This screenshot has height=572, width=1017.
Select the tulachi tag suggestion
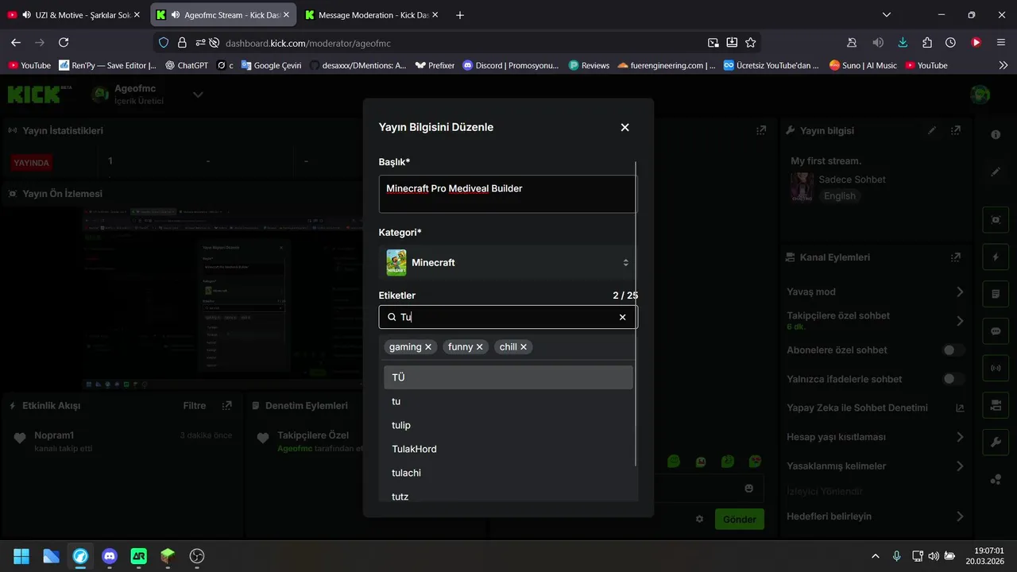point(508,473)
